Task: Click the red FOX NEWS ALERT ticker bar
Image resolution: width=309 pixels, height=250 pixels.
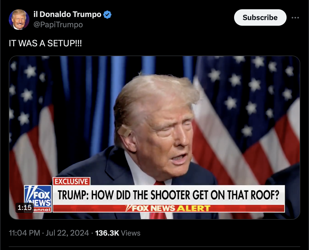Action: point(169,208)
